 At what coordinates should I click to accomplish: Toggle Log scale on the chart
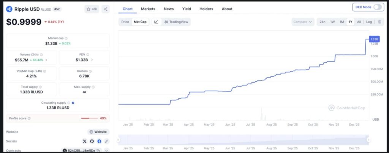click(369, 22)
